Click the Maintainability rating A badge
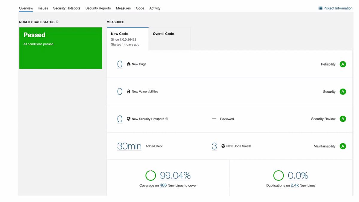The image size is (359, 202). tap(343, 146)
